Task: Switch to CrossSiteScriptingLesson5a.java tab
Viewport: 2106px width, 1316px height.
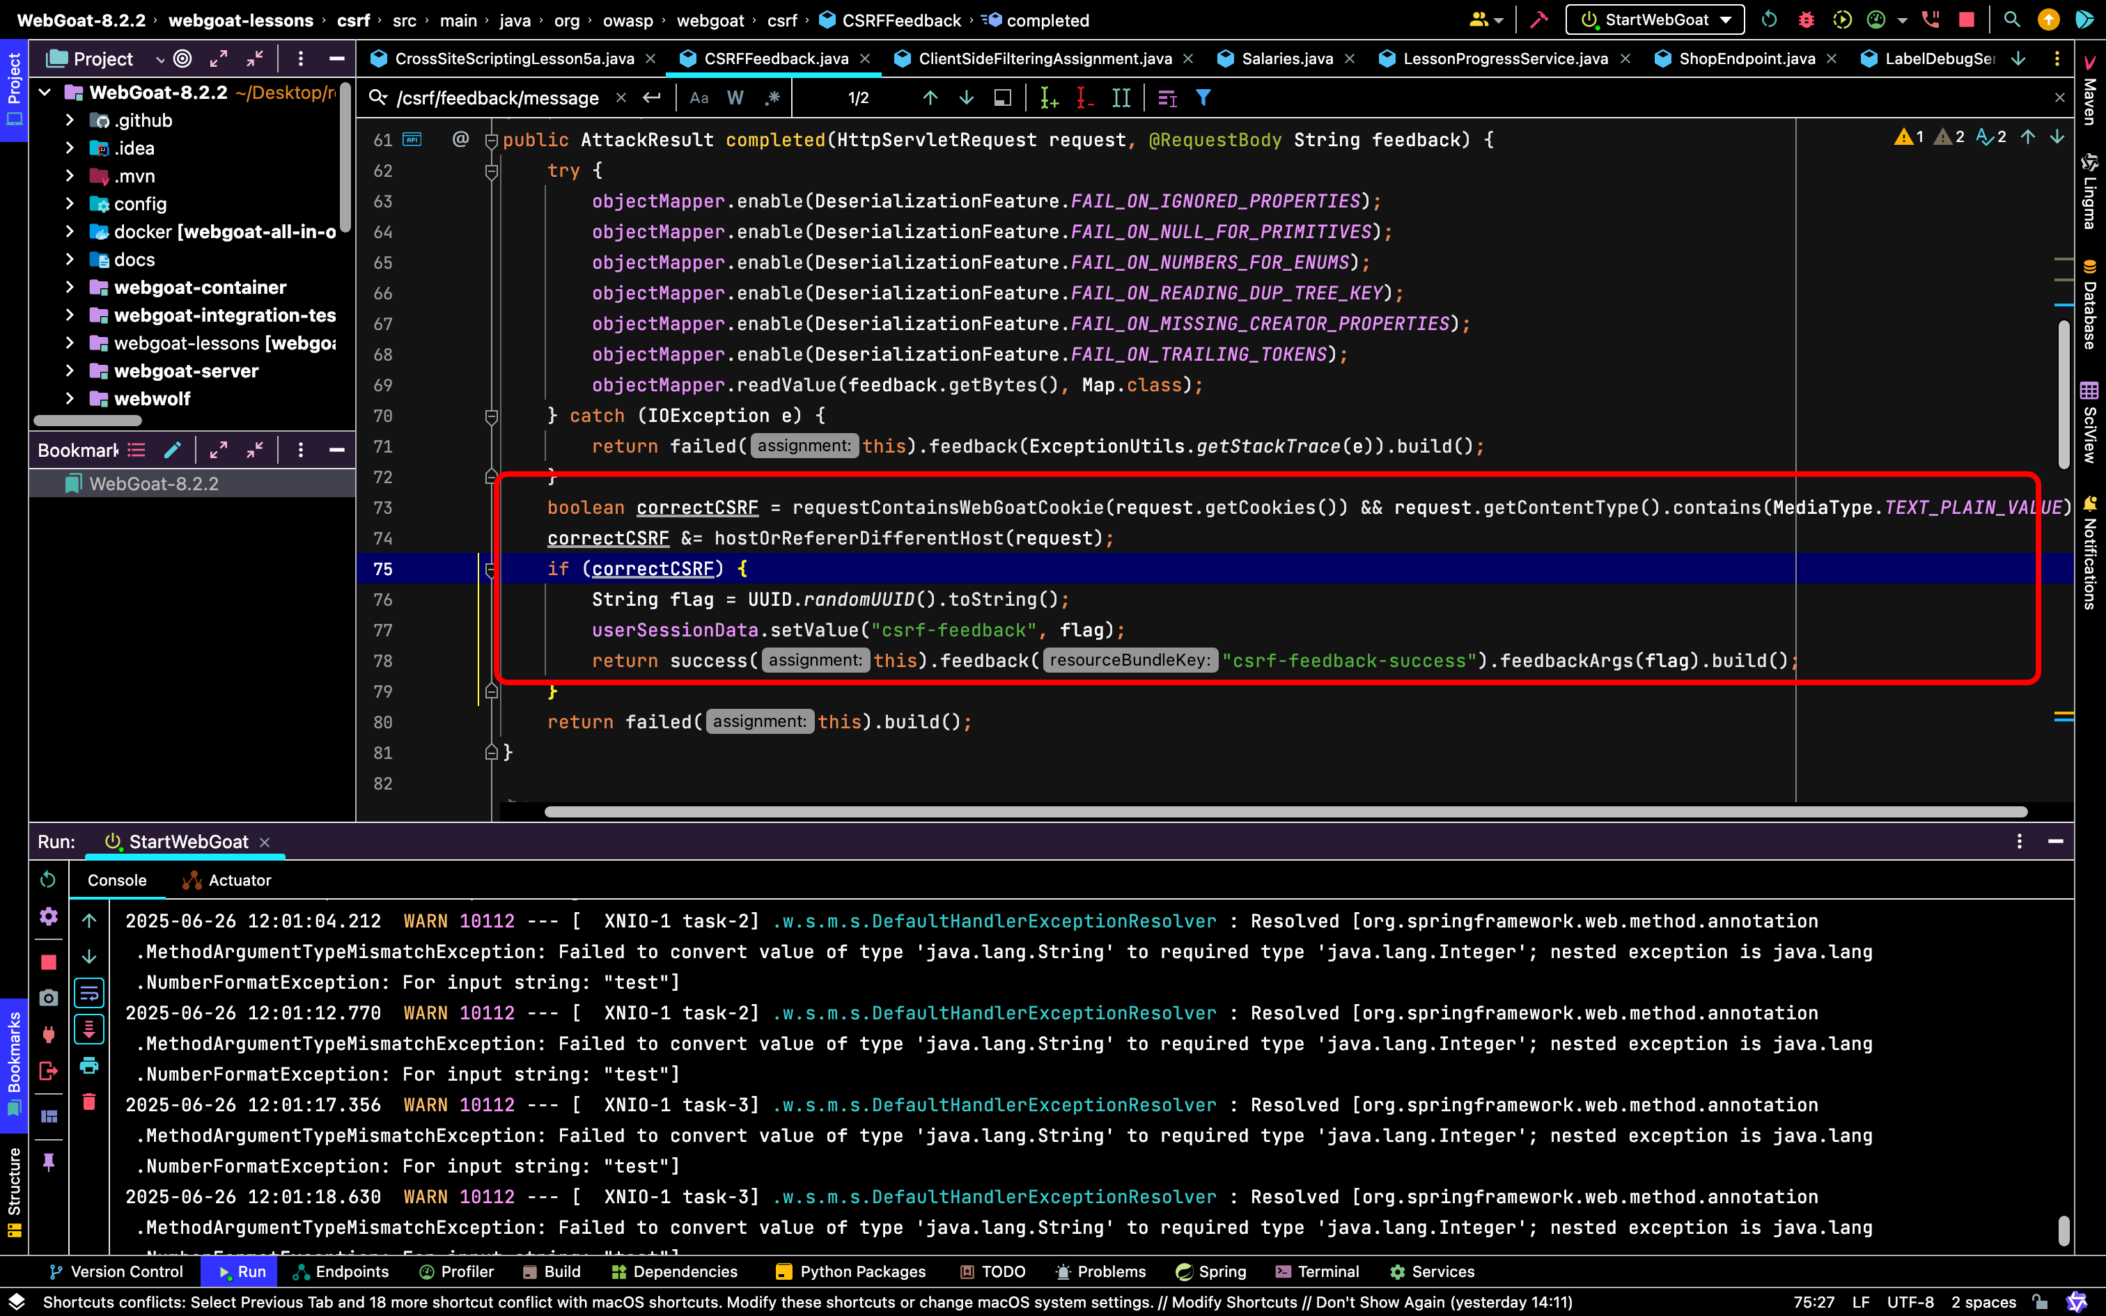Action: coord(513,58)
